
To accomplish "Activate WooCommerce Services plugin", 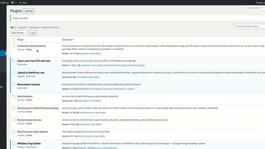I will point(21,124).
